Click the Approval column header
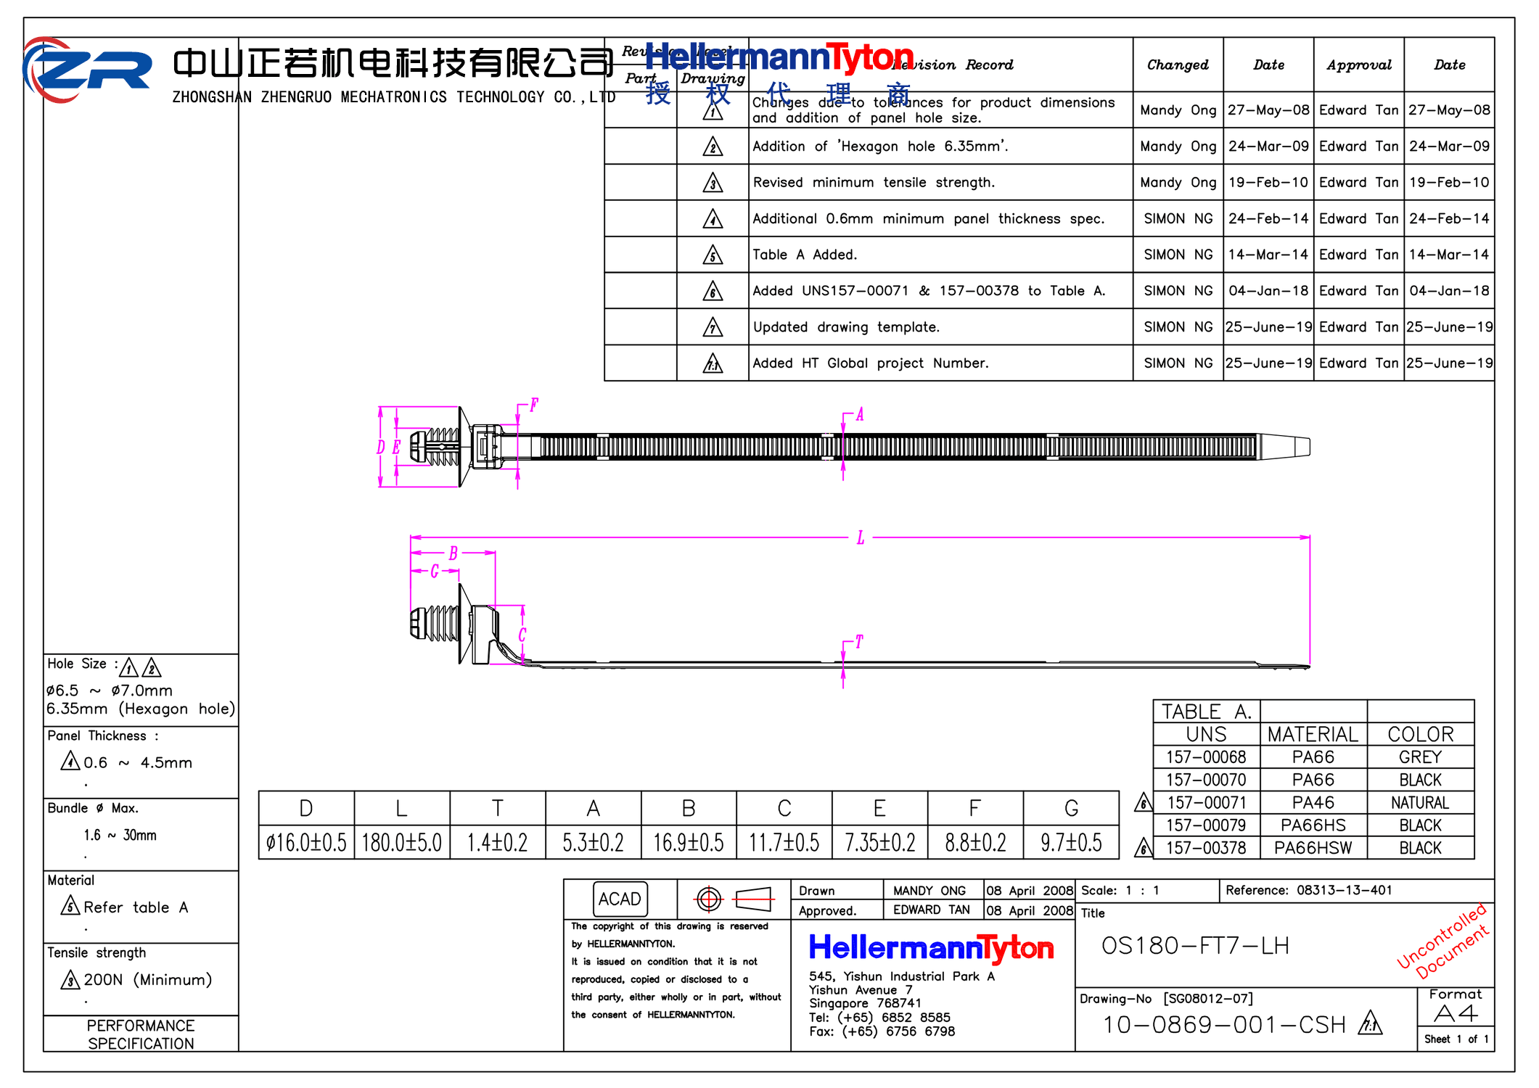The height and width of the screenshot is (1088, 1539). [1359, 65]
